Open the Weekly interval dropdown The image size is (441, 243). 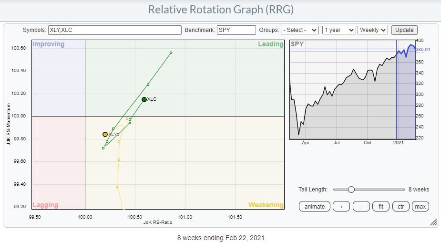click(x=372, y=30)
